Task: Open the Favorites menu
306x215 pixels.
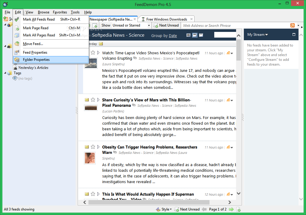Action: coord(60,12)
